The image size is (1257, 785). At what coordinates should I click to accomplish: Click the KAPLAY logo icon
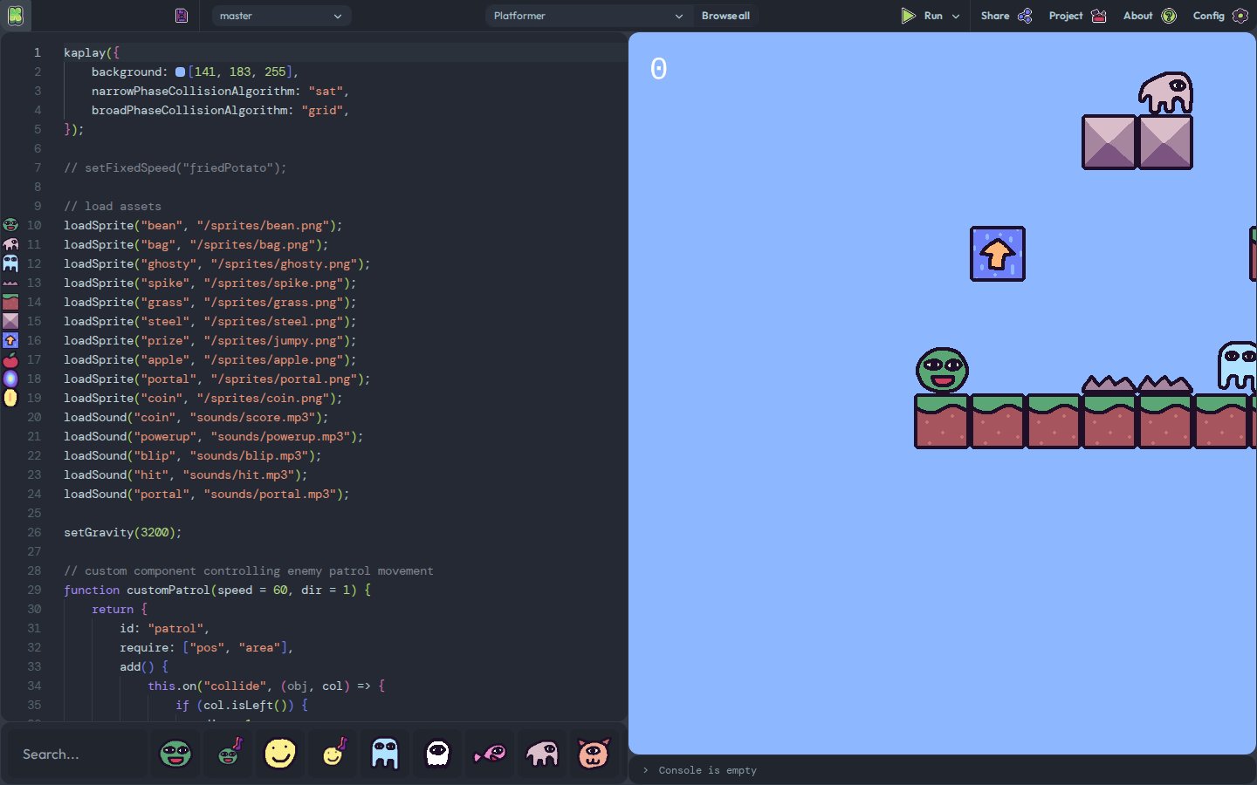[x=16, y=16]
